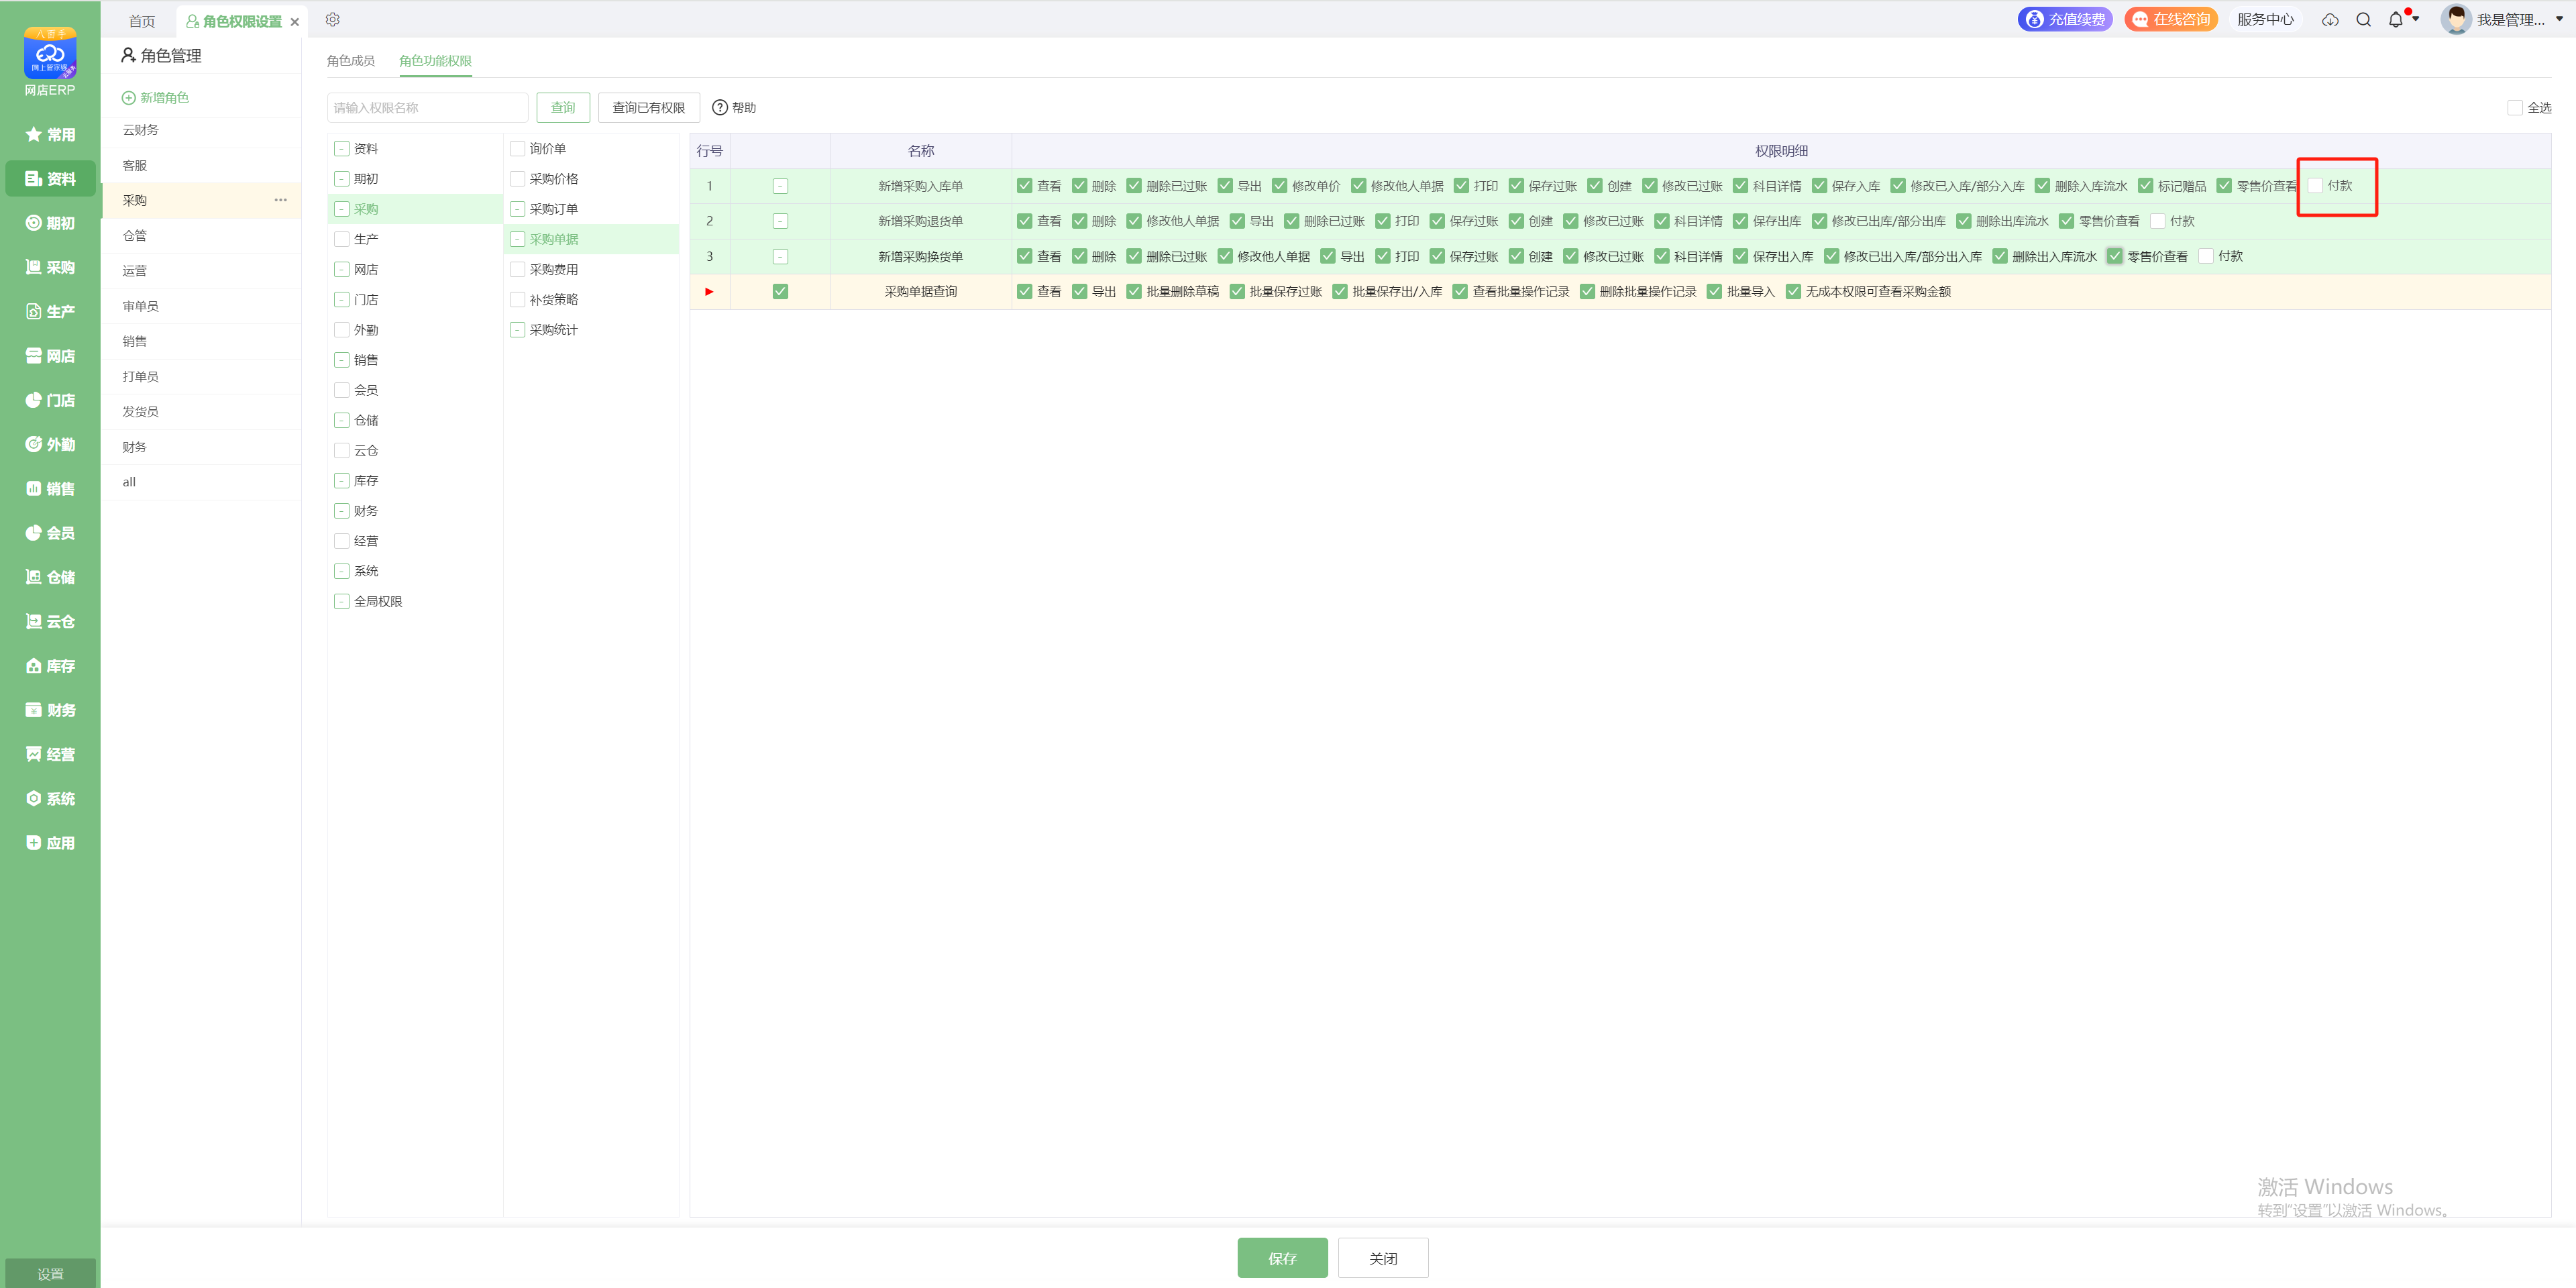
Task: Click the search magnifier icon in header
Action: (2364, 20)
